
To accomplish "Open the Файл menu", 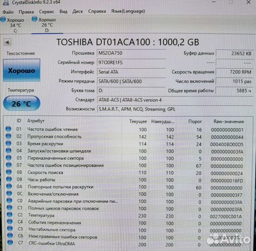I will [x=8, y=12].
